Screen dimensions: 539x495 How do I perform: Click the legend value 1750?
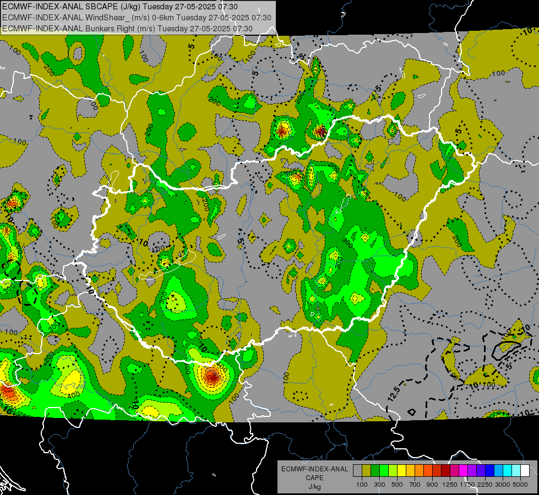(x=467, y=485)
